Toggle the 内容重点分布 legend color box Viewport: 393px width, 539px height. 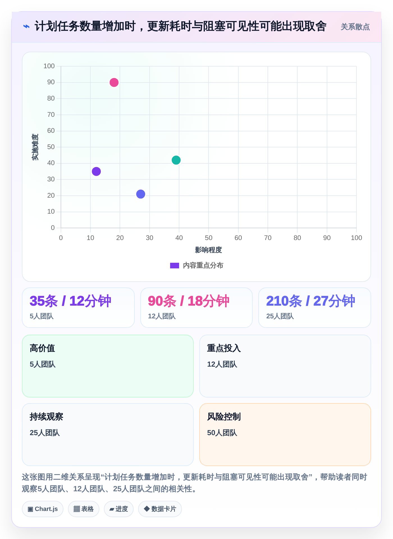pyautogui.click(x=174, y=266)
